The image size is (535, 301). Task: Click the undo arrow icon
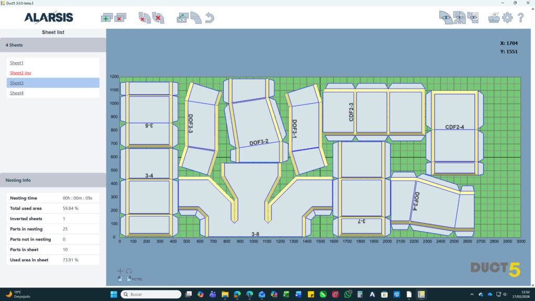pyautogui.click(x=210, y=18)
